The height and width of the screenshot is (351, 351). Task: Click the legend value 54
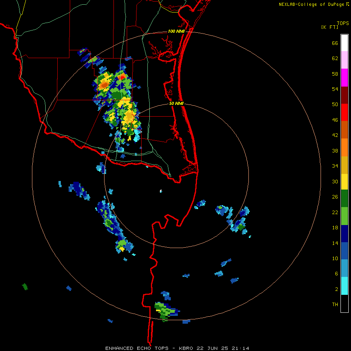(335, 89)
